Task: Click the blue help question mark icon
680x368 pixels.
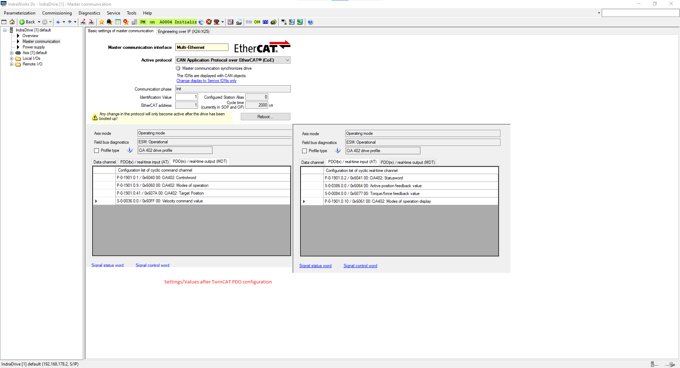Action: (x=310, y=22)
